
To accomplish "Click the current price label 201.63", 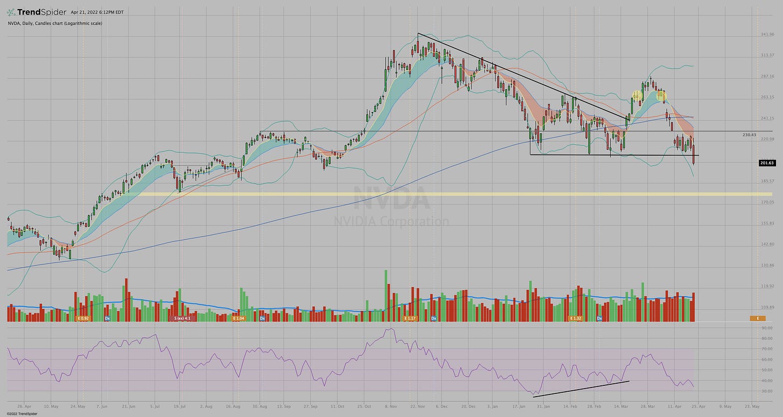I will tap(767, 163).
